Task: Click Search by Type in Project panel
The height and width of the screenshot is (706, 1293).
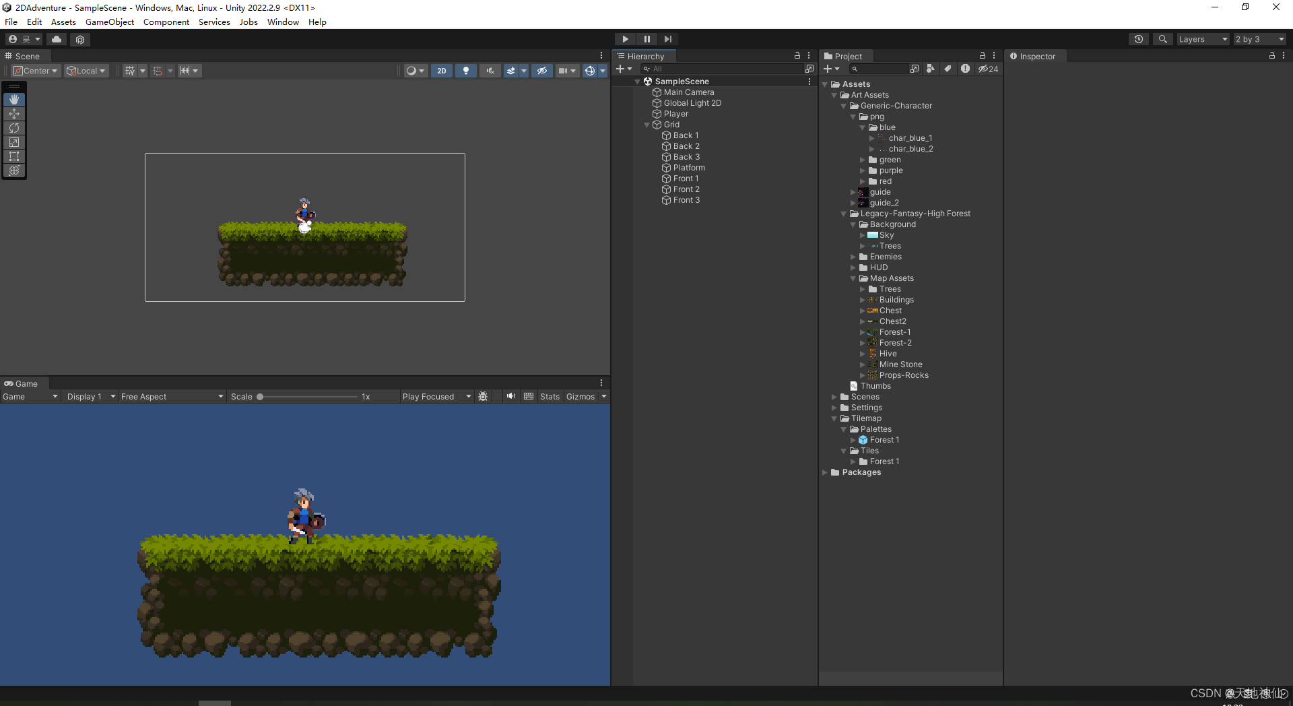Action: point(931,69)
